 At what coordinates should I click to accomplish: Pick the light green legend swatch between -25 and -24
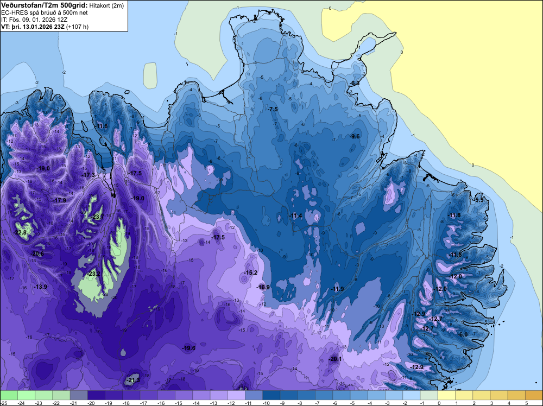(x=9, y=395)
